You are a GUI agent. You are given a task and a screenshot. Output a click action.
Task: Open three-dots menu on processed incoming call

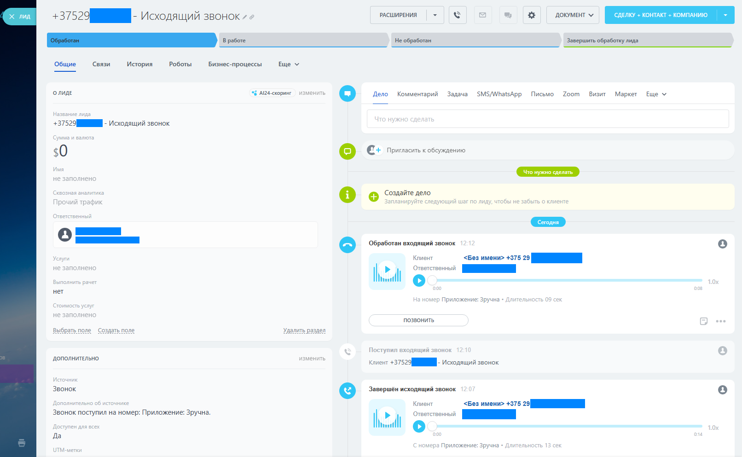(x=721, y=321)
